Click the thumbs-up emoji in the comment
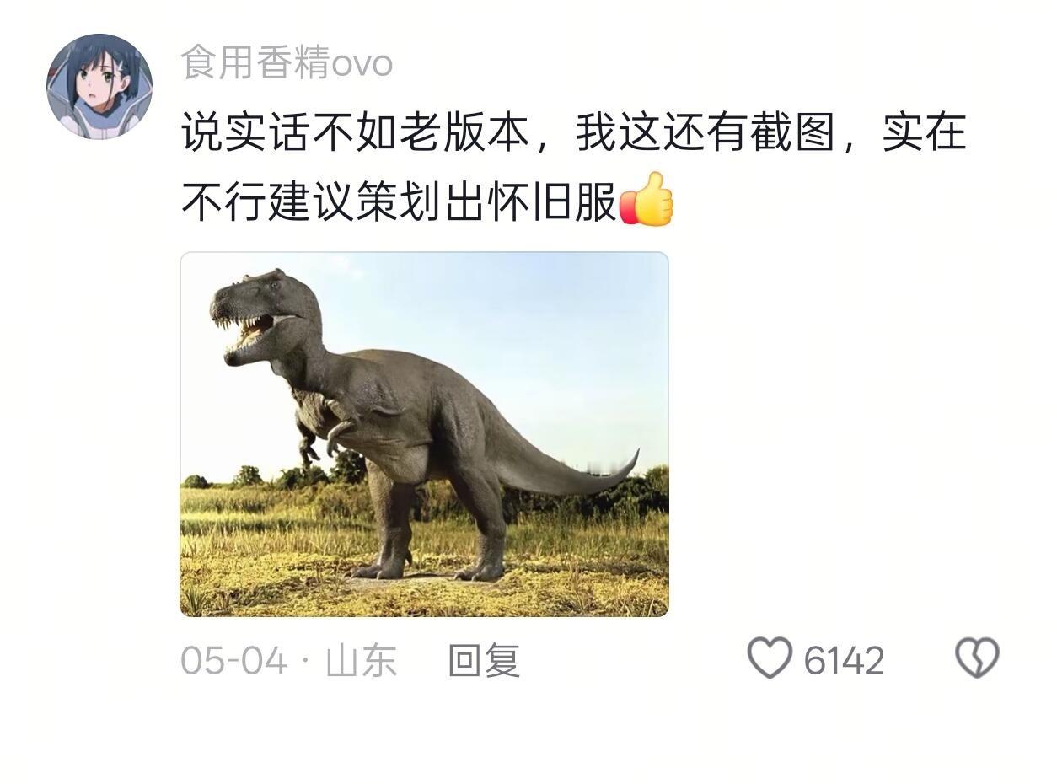The height and width of the screenshot is (784, 1057). (x=647, y=200)
